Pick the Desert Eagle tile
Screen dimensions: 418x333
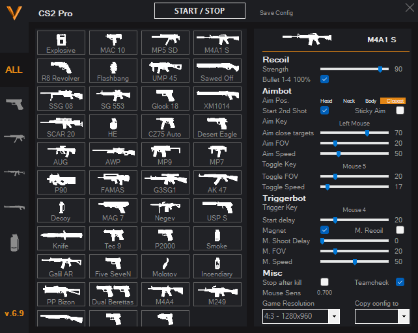[x=217, y=127]
